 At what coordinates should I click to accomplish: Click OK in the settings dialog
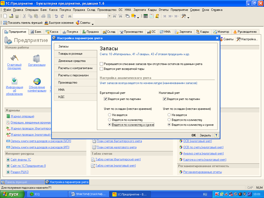pos(194,135)
